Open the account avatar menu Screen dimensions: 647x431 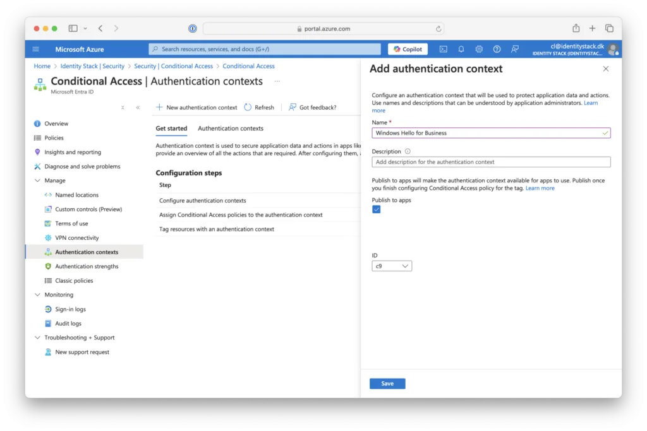pyautogui.click(x=614, y=49)
